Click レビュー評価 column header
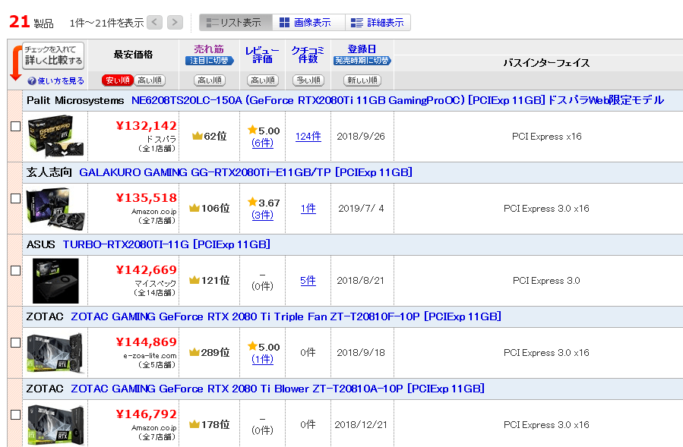 pyautogui.click(x=262, y=55)
